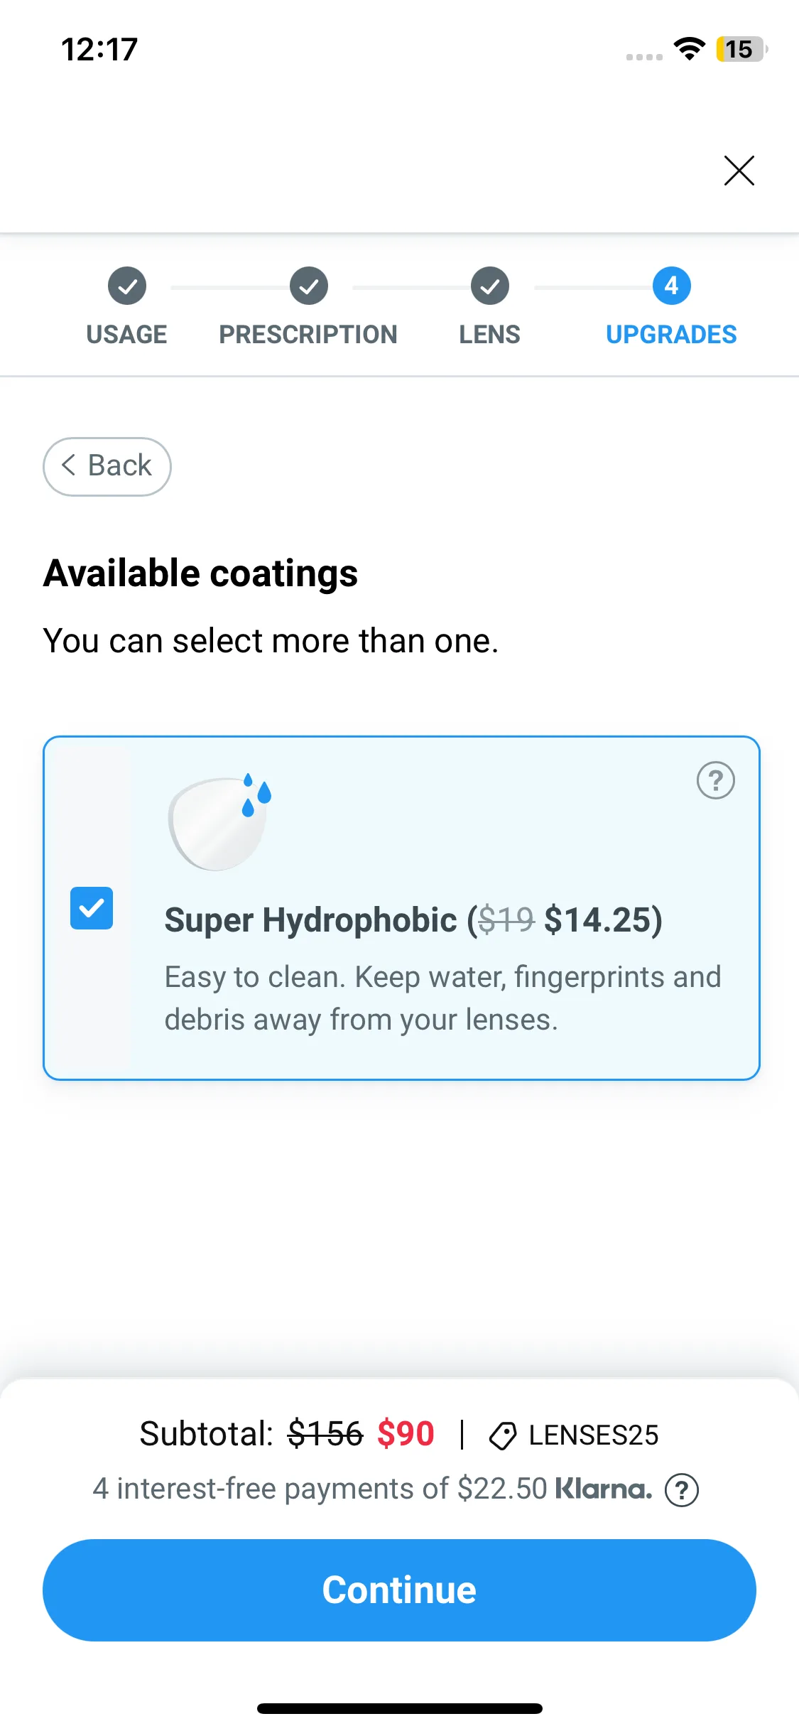The width and height of the screenshot is (799, 1731).
Task: Tap the LENSES25 coupon tag icon
Action: pyautogui.click(x=503, y=1435)
